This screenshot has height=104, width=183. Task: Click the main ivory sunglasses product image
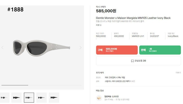pos(41,48)
